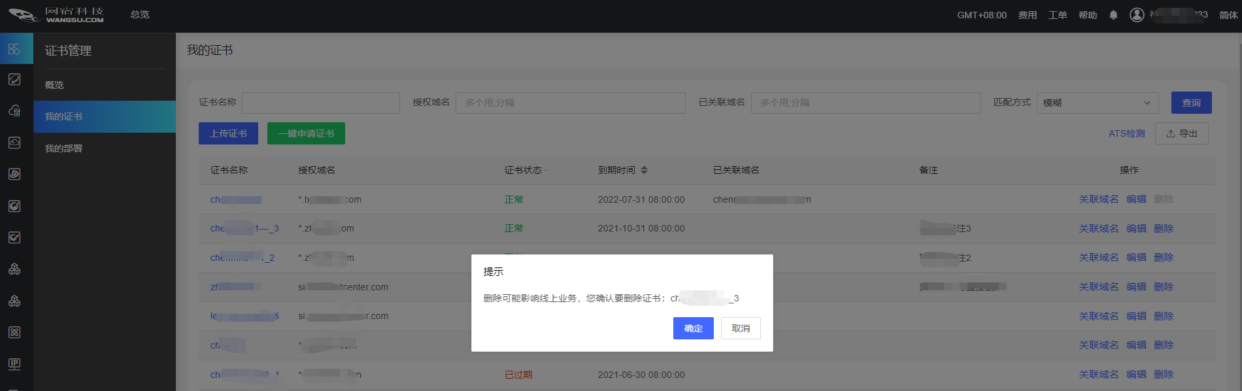Click into the 证书名称 search field
1242x391 pixels.
320,103
